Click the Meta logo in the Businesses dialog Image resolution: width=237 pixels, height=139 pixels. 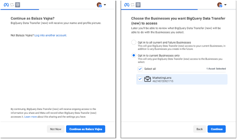coord(127,5)
